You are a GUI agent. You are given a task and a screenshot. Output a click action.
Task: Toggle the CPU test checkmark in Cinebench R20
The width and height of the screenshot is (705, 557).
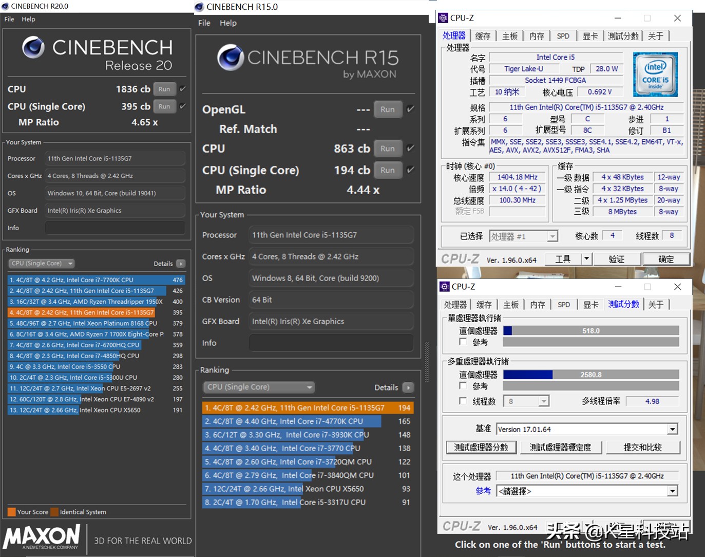(x=182, y=89)
